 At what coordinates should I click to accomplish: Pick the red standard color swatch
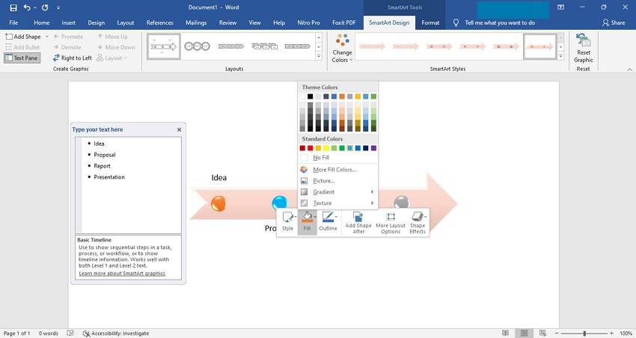point(311,148)
